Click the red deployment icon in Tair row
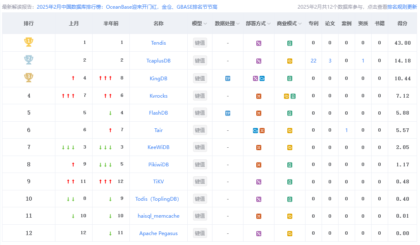The height and width of the screenshot is (245, 420). [262, 130]
